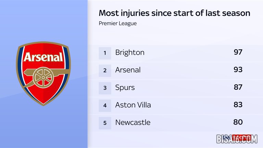Click the 'Most injuries since start' heading
This screenshot has height=148, width=263.
[x=174, y=13]
